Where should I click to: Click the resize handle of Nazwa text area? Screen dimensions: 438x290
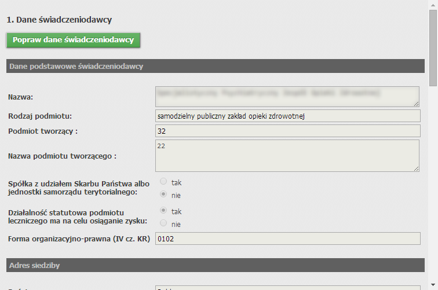tap(417, 104)
